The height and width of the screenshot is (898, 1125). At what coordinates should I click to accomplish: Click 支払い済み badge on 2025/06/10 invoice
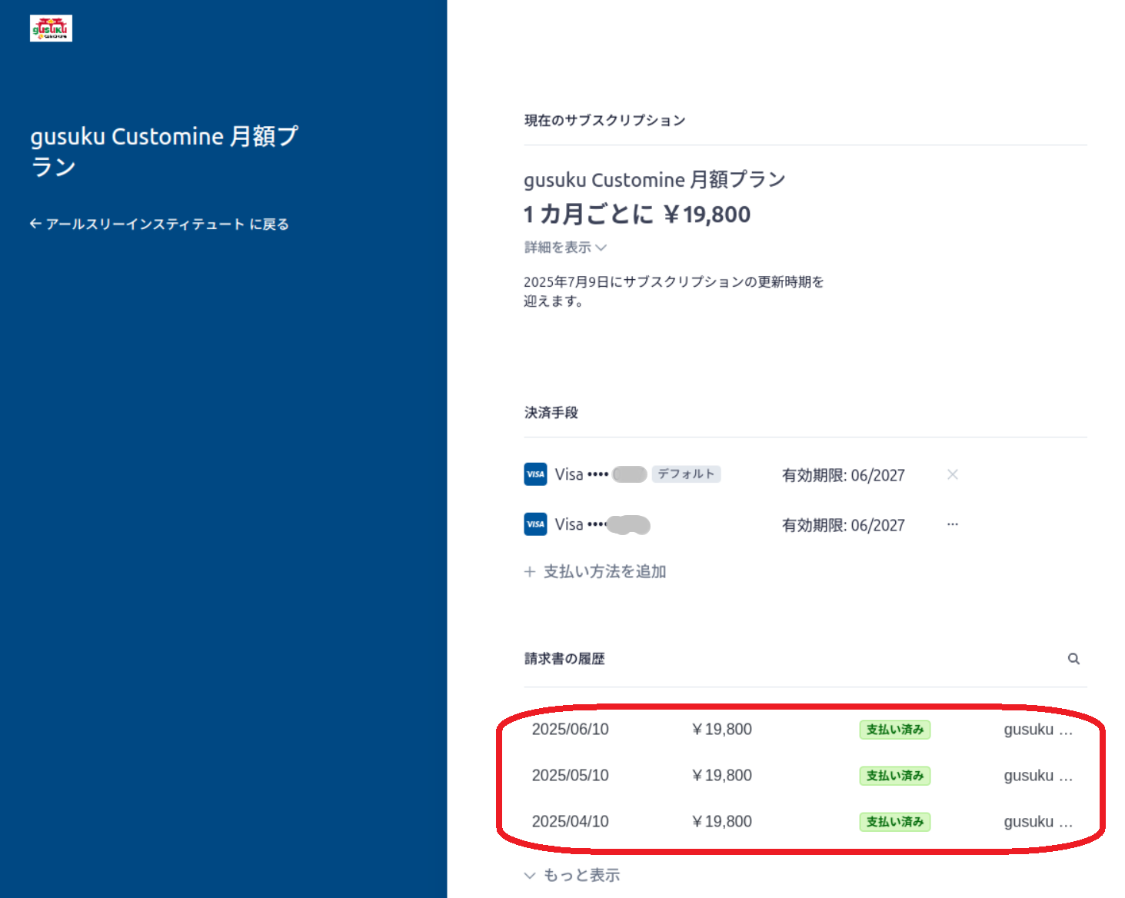895,730
